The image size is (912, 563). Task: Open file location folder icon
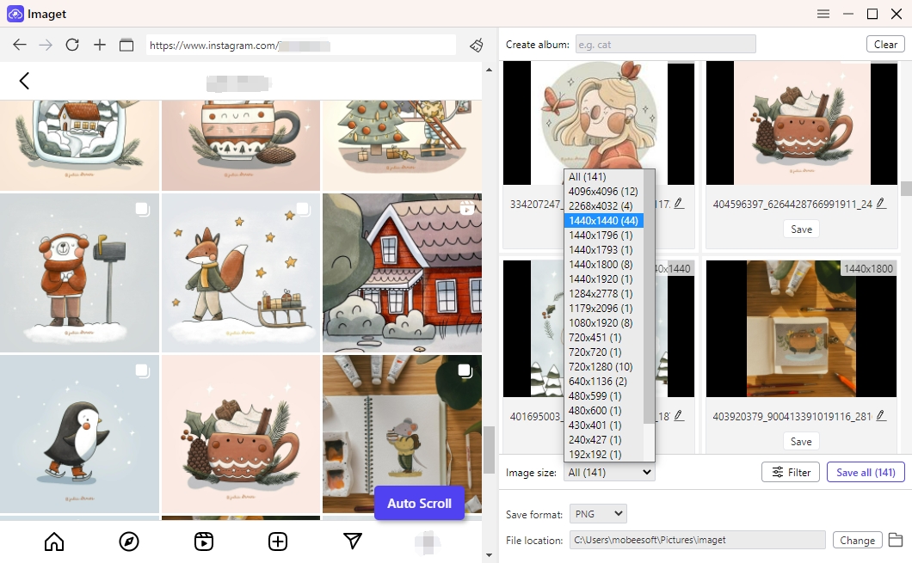tap(895, 540)
